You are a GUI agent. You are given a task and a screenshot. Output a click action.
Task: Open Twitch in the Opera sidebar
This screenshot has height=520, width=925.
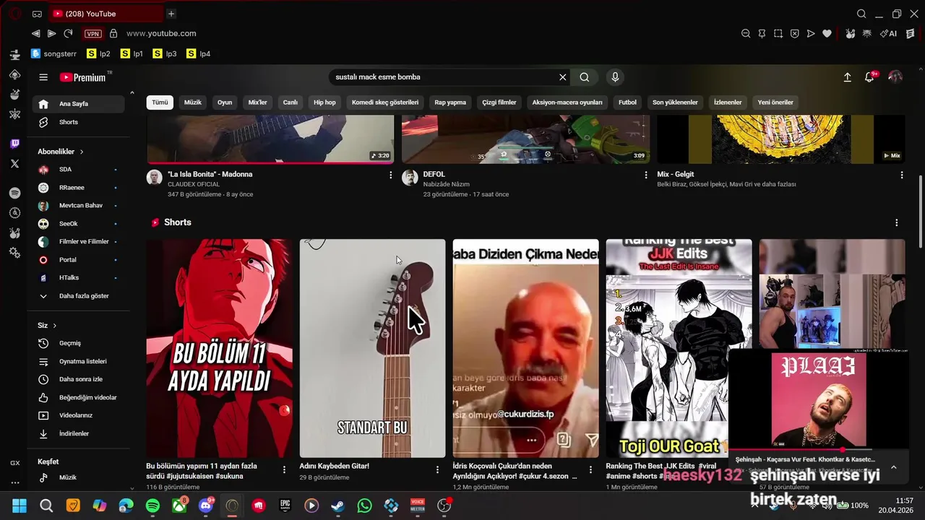tap(14, 144)
